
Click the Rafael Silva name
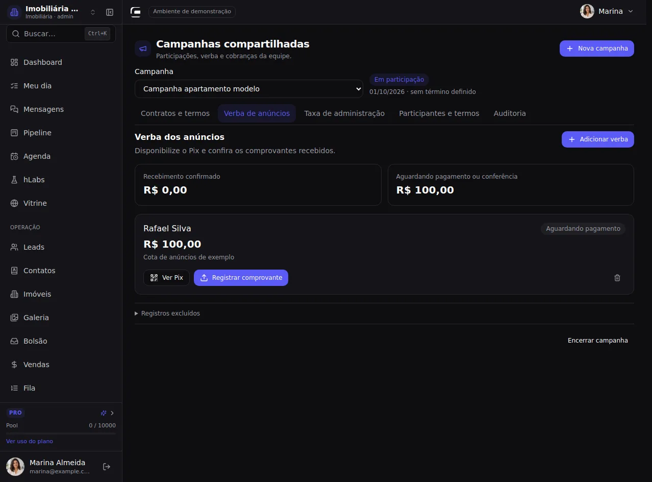pos(167,228)
